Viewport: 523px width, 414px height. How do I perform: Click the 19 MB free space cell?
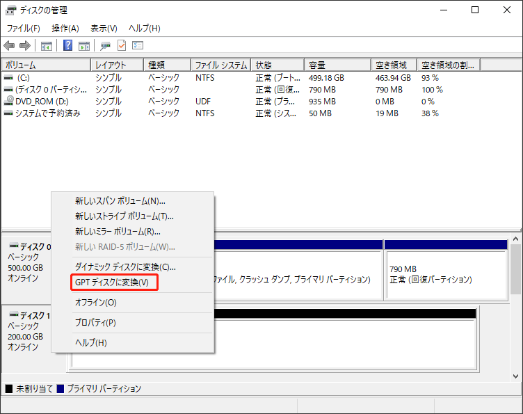(x=387, y=113)
